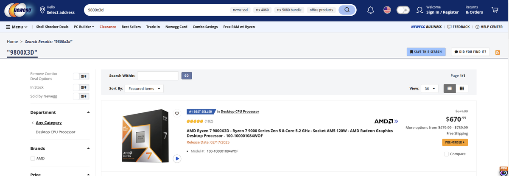Open the hamburger Menu dropdown
509x176 pixels.
(x=17, y=27)
